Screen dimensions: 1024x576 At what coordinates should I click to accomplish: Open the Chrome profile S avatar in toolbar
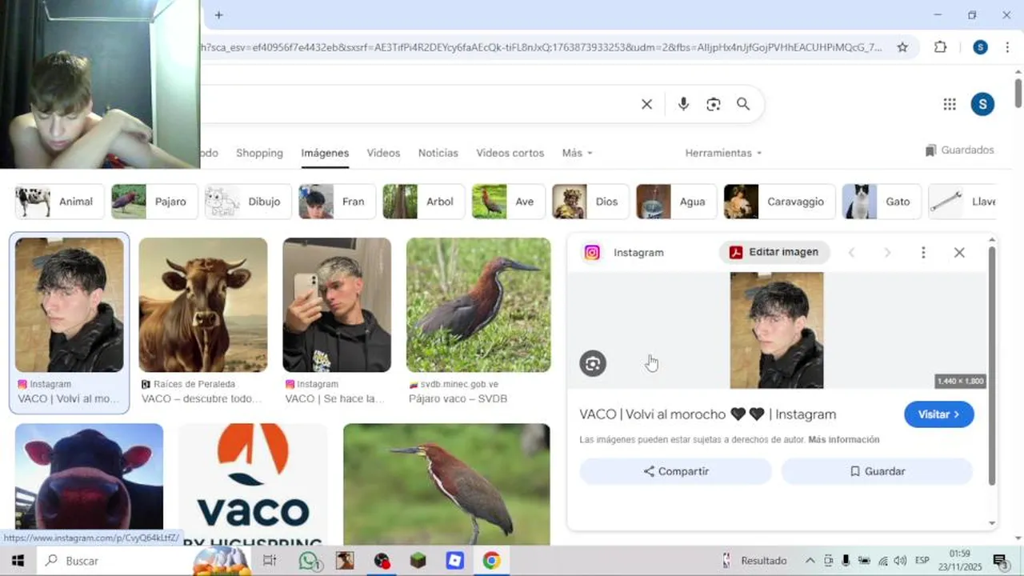click(980, 47)
